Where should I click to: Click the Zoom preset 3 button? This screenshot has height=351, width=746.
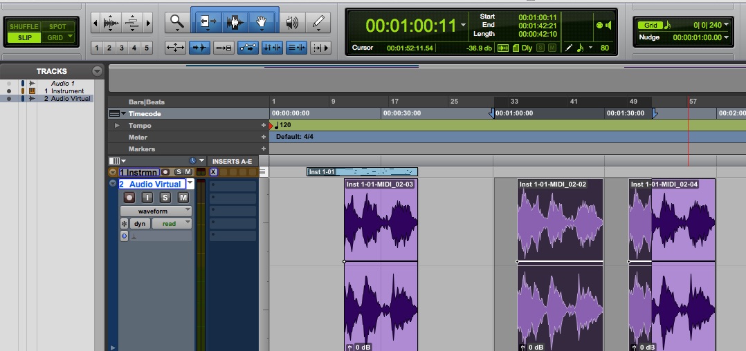coord(122,48)
